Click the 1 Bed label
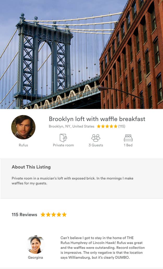Image resolution: width=163 pixels, height=269 pixels. [128, 145]
